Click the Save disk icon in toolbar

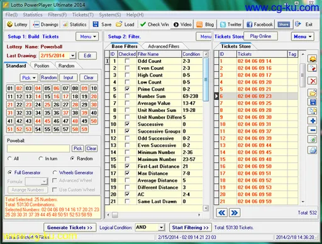click(96, 25)
